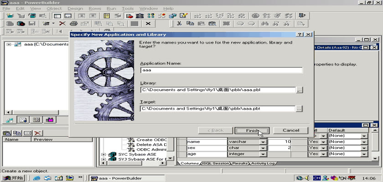
Task: Click the camera-like database profile icon
Action: [x=21, y=24]
